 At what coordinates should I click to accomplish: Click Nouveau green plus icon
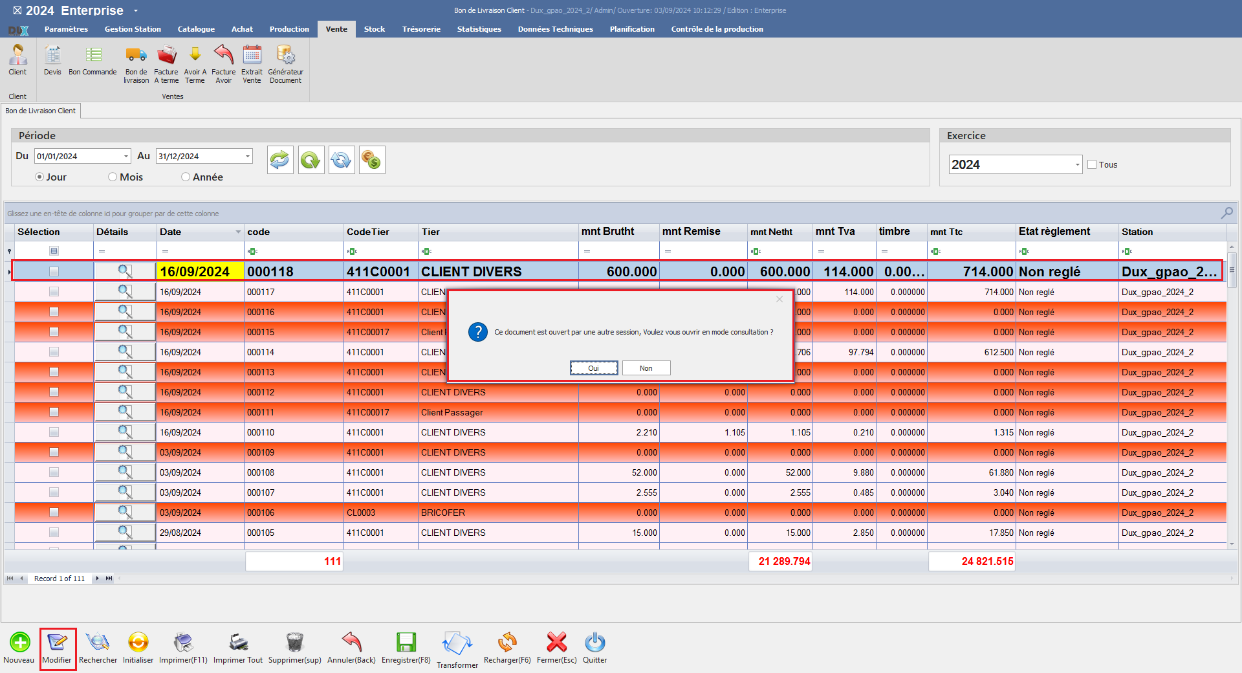click(19, 643)
